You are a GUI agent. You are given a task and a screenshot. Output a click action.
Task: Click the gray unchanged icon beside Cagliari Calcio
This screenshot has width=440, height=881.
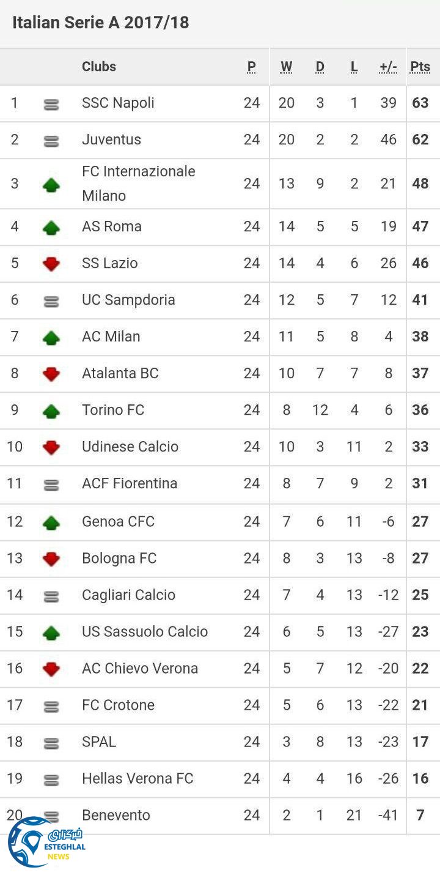51,597
